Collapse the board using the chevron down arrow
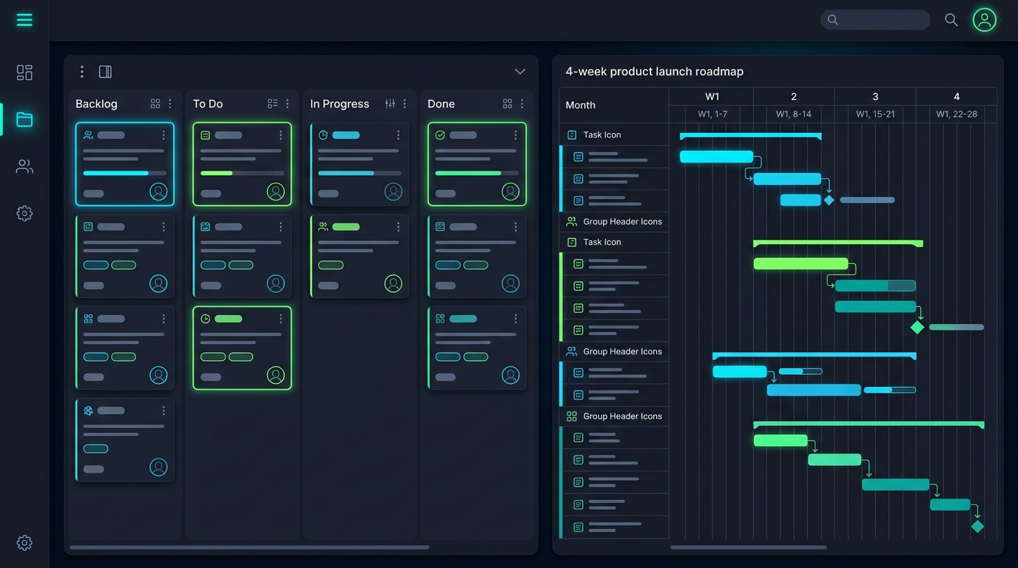The width and height of the screenshot is (1018, 568). pyautogui.click(x=520, y=72)
